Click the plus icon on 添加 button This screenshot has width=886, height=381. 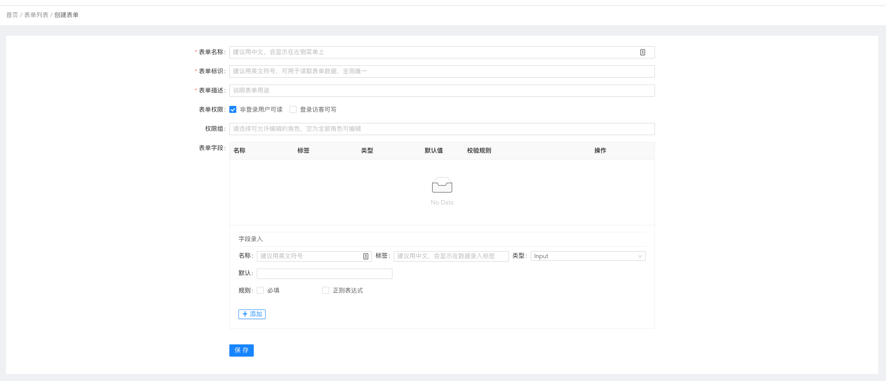245,314
